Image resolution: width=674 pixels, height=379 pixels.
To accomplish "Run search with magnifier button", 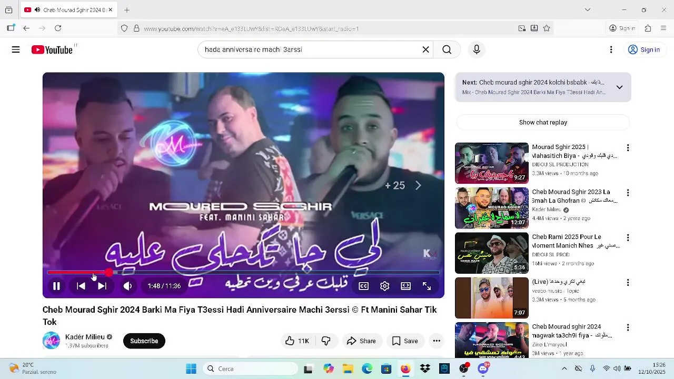I will [447, 49].
